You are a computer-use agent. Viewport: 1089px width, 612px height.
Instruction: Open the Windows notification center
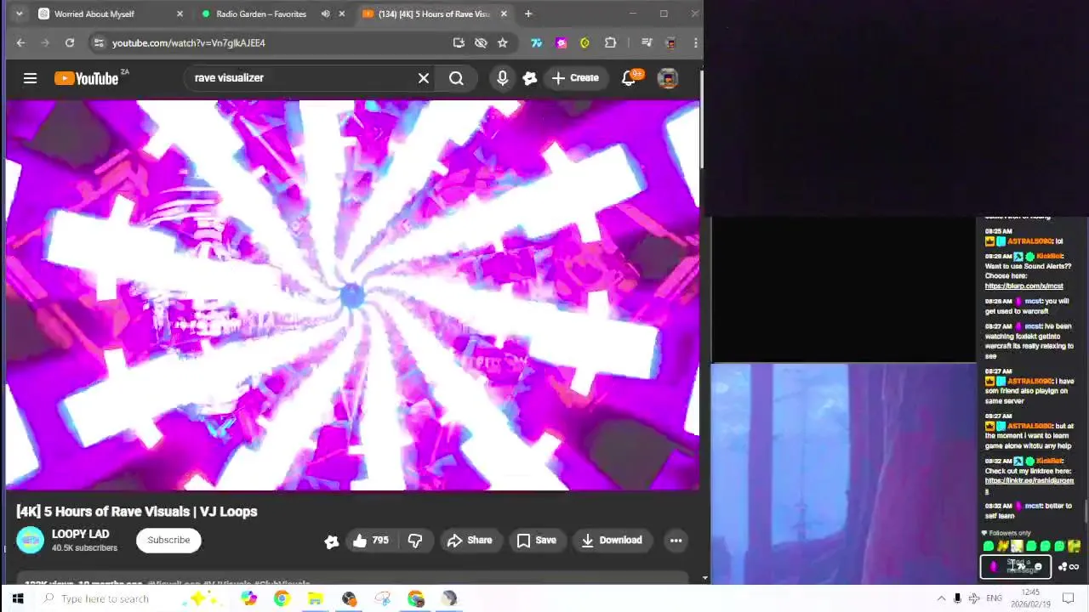(x=1069, y=598)
